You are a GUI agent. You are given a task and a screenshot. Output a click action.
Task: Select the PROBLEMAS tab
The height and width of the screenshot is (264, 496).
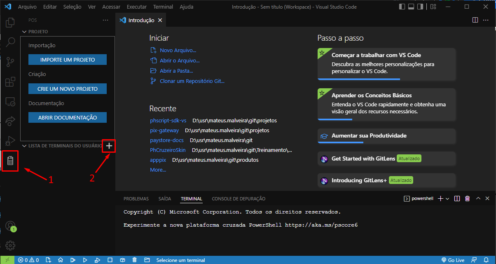(136, 198)
